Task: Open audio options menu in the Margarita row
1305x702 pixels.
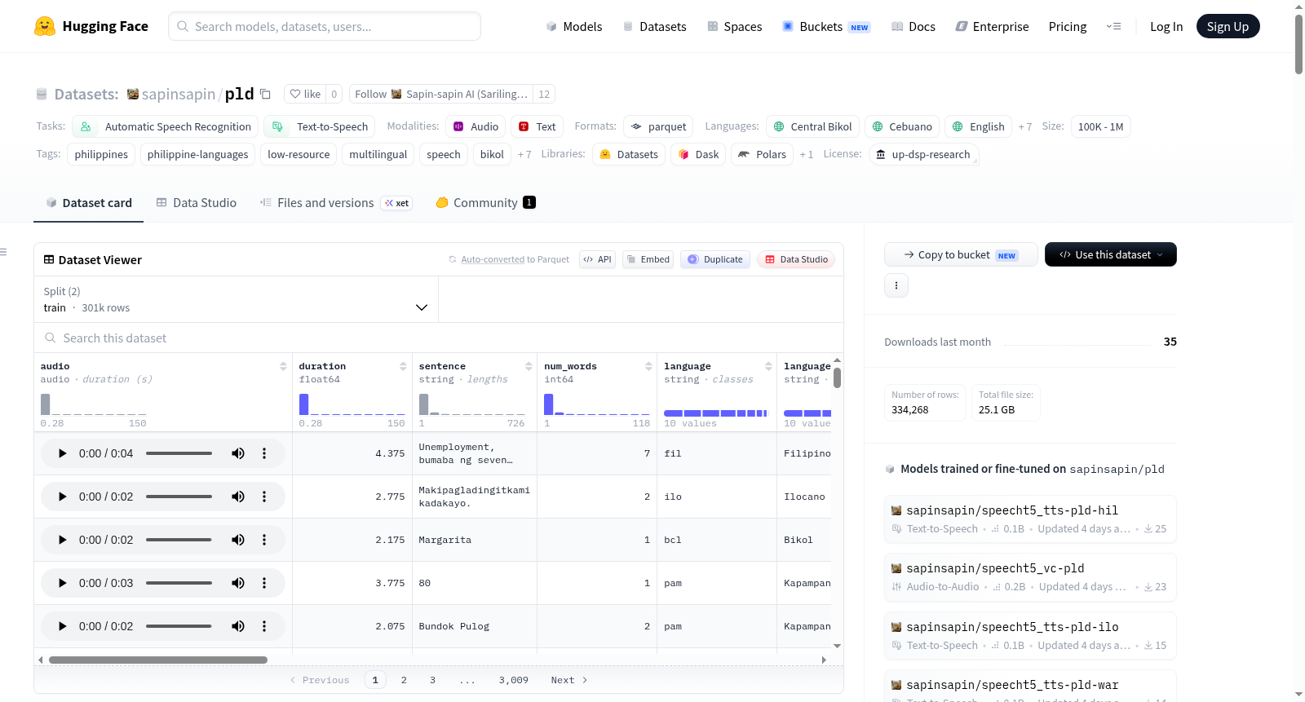Action: (x=264, y=540)
